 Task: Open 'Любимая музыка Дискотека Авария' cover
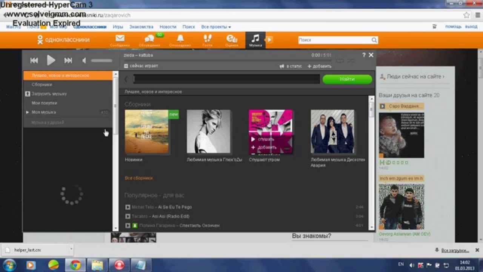pos(332,131)
